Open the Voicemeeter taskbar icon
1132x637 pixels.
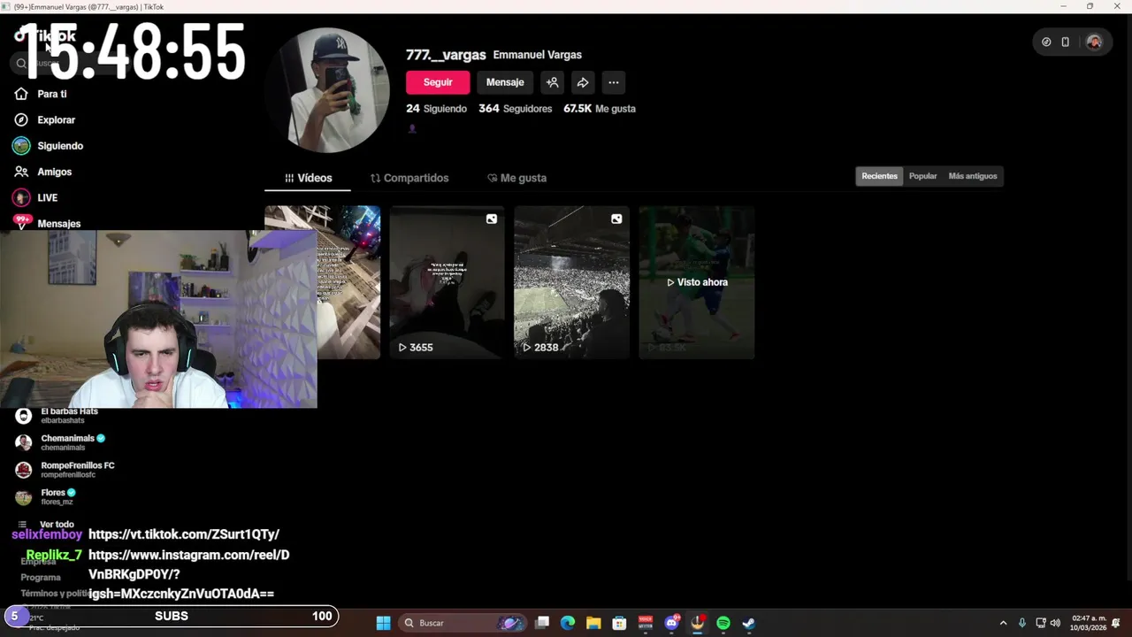(646, 623)
